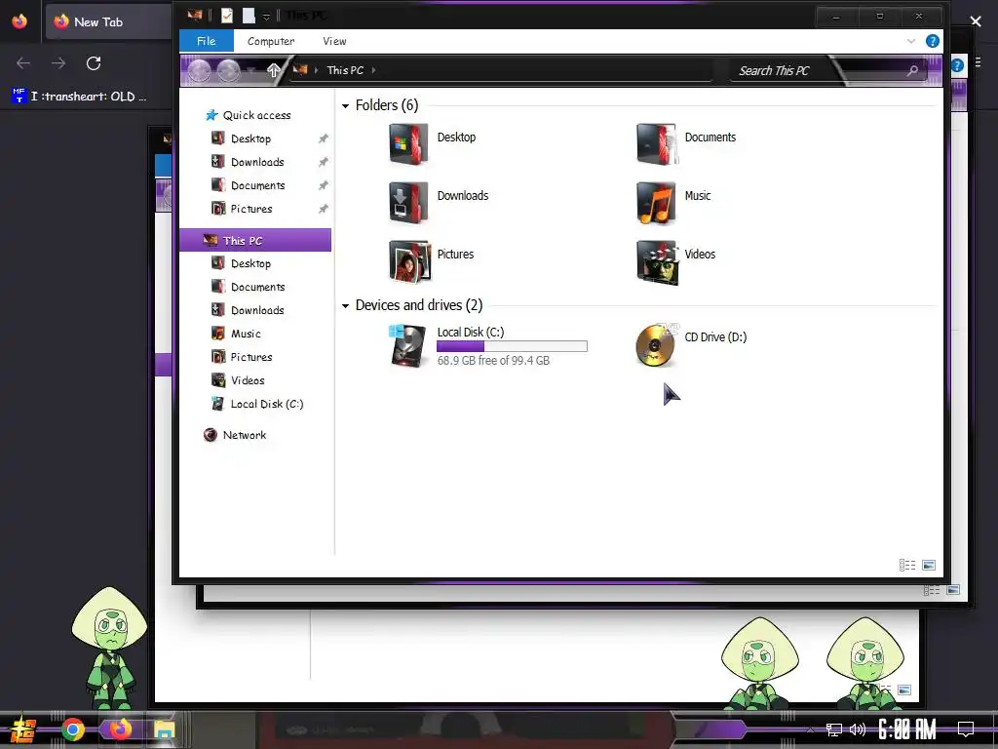Open the notification center icon
The width and height of the screenshot is (998, 749).
tap(966, 729)
